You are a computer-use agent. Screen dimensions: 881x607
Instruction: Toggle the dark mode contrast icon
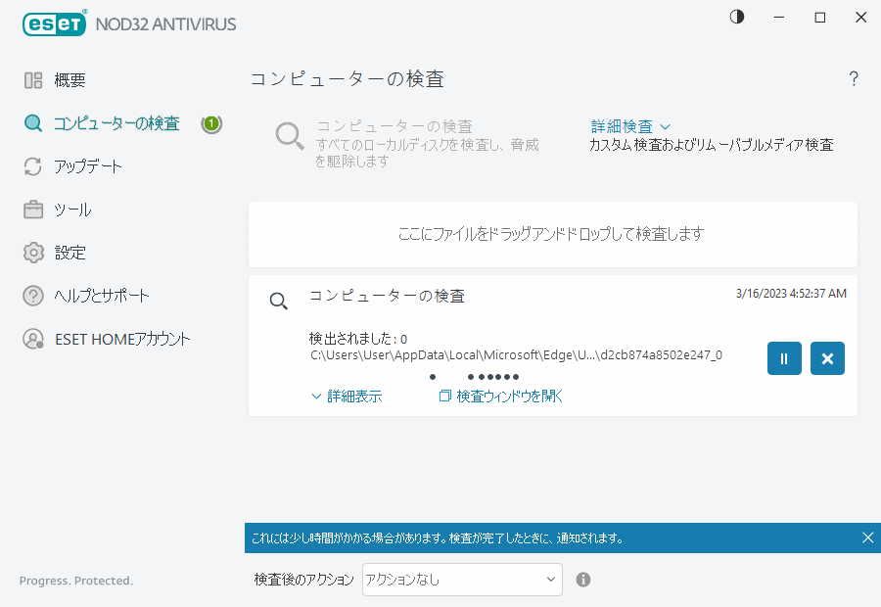coord(736,17)
